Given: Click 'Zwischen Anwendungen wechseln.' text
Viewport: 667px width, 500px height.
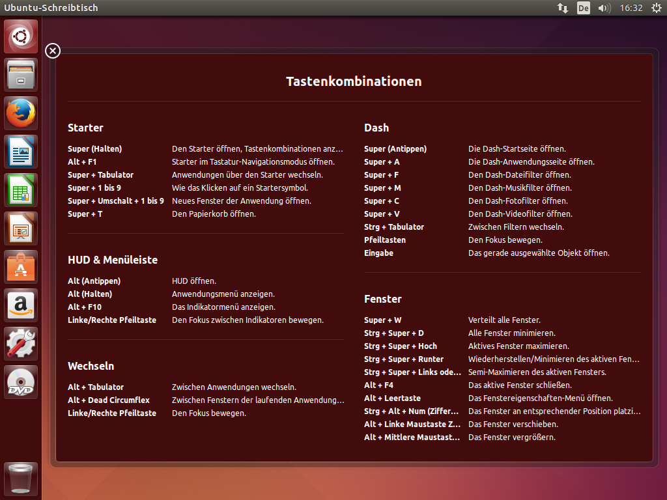Looking at the screenshot, I should (x=234, y=387).
